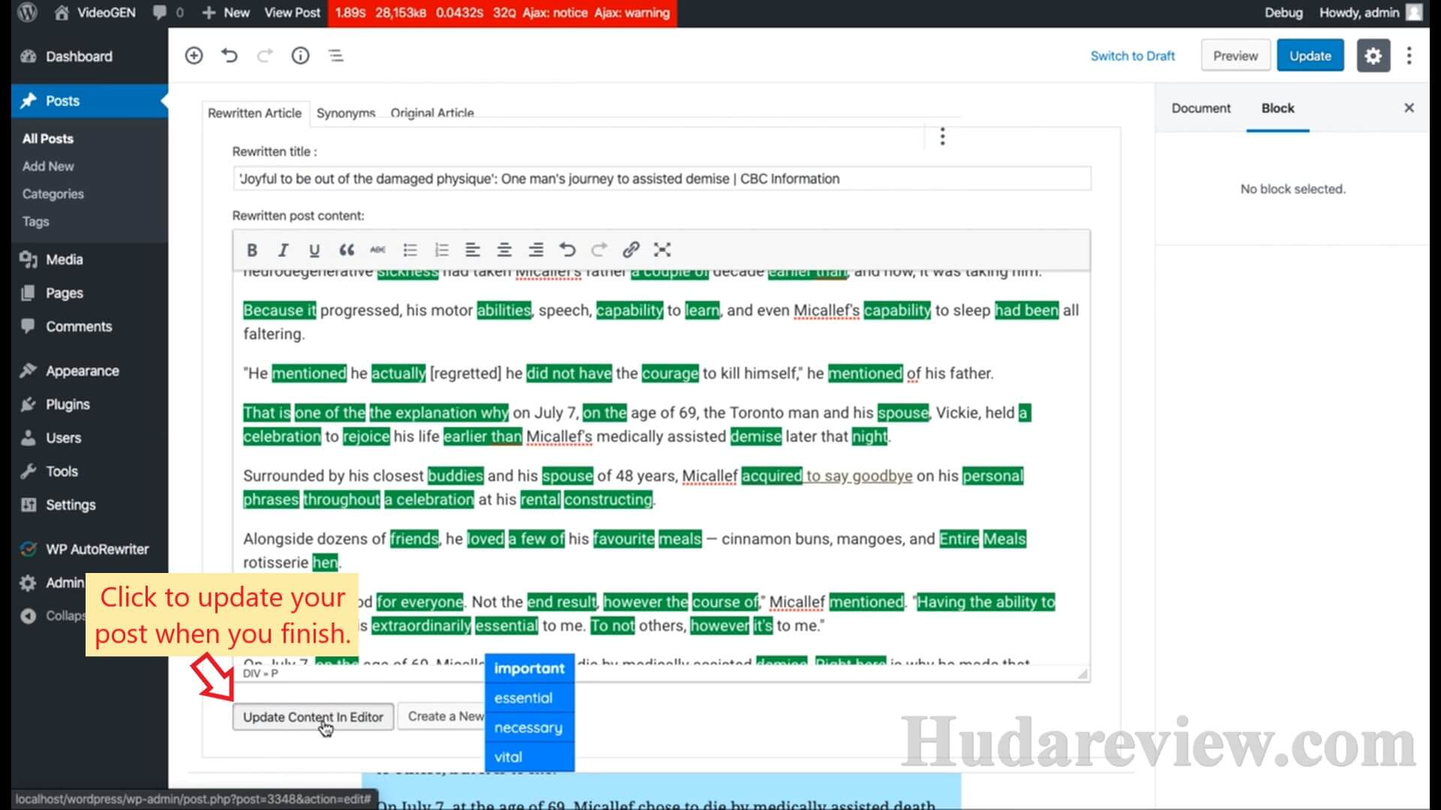Screen dimensions: 1441x810
Task: Open block navigation list icon
Action: pos(336,55)
